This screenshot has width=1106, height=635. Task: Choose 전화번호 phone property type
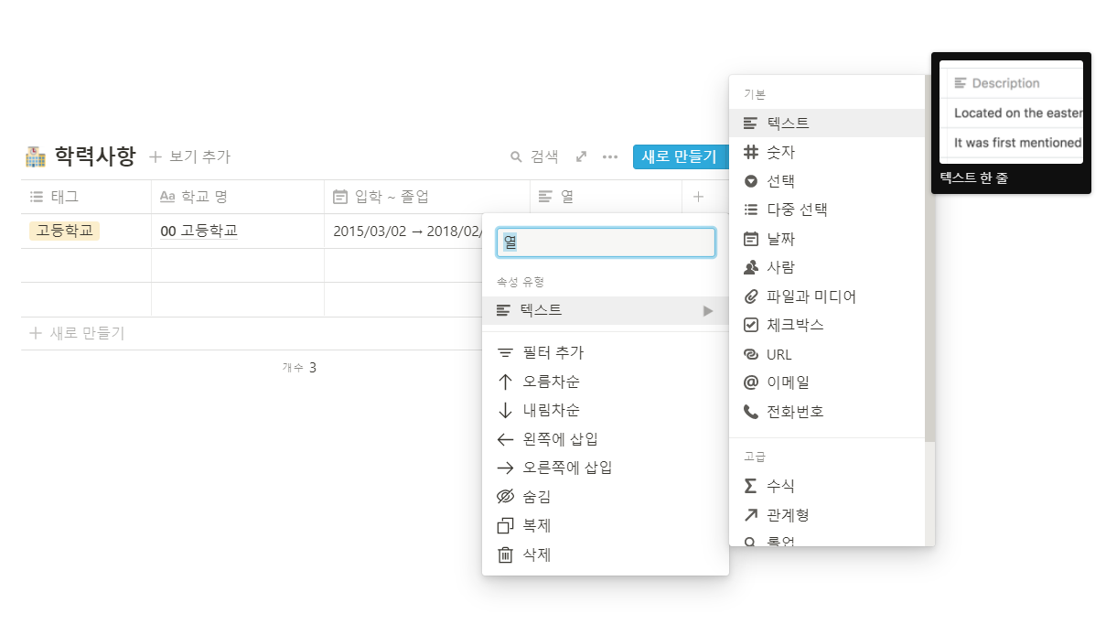point(827,412)
